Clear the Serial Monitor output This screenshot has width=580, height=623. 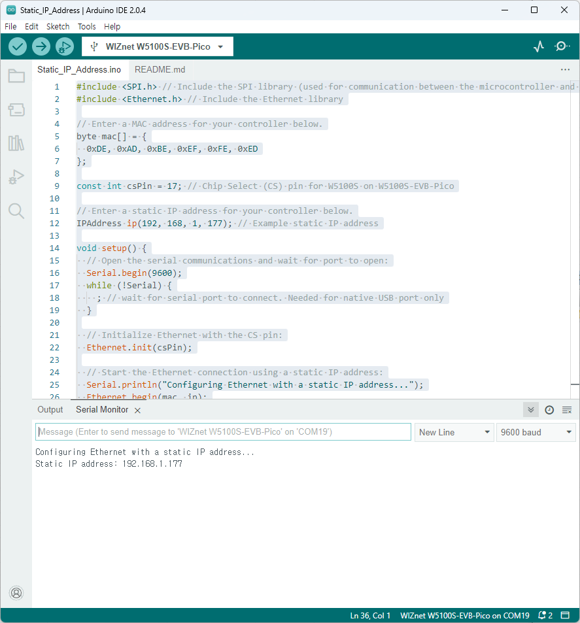pos(566,410)
